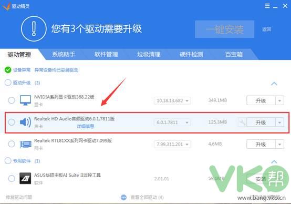Select the 专用软件 (1) group radio
Viewport: 291px width, 204px height.
[x=8, y=161]
